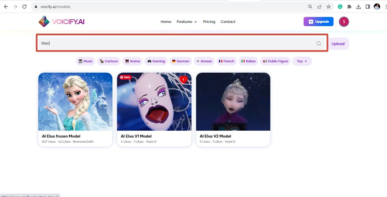Screen dimensions: 387x197
Task: Click the search magnifier icon in the search bar
Action: (x=319, y=44)
